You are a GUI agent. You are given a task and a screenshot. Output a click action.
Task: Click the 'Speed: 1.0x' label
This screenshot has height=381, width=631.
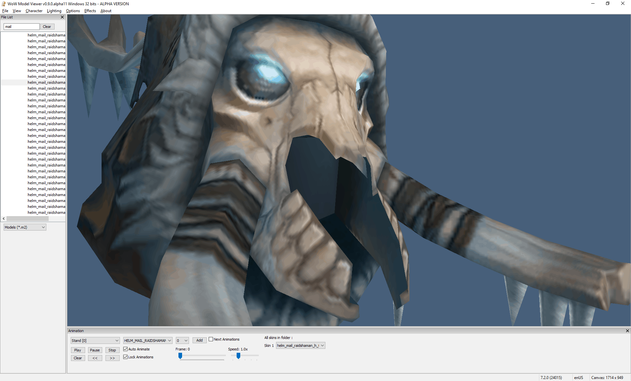(x=238, y=349)
